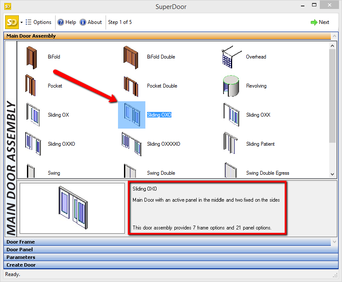Click the SuperDoor title bar app icon
This screenshot has width=342, height=282.
[x=8, y=6]
